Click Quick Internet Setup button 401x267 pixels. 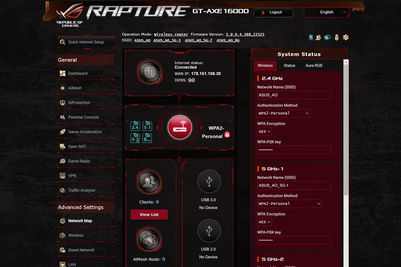[86, 42]
